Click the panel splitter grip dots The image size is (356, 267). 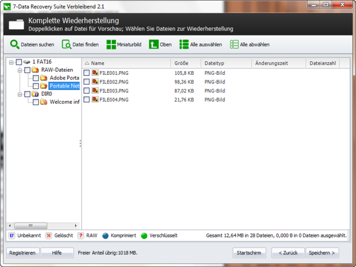81,143
